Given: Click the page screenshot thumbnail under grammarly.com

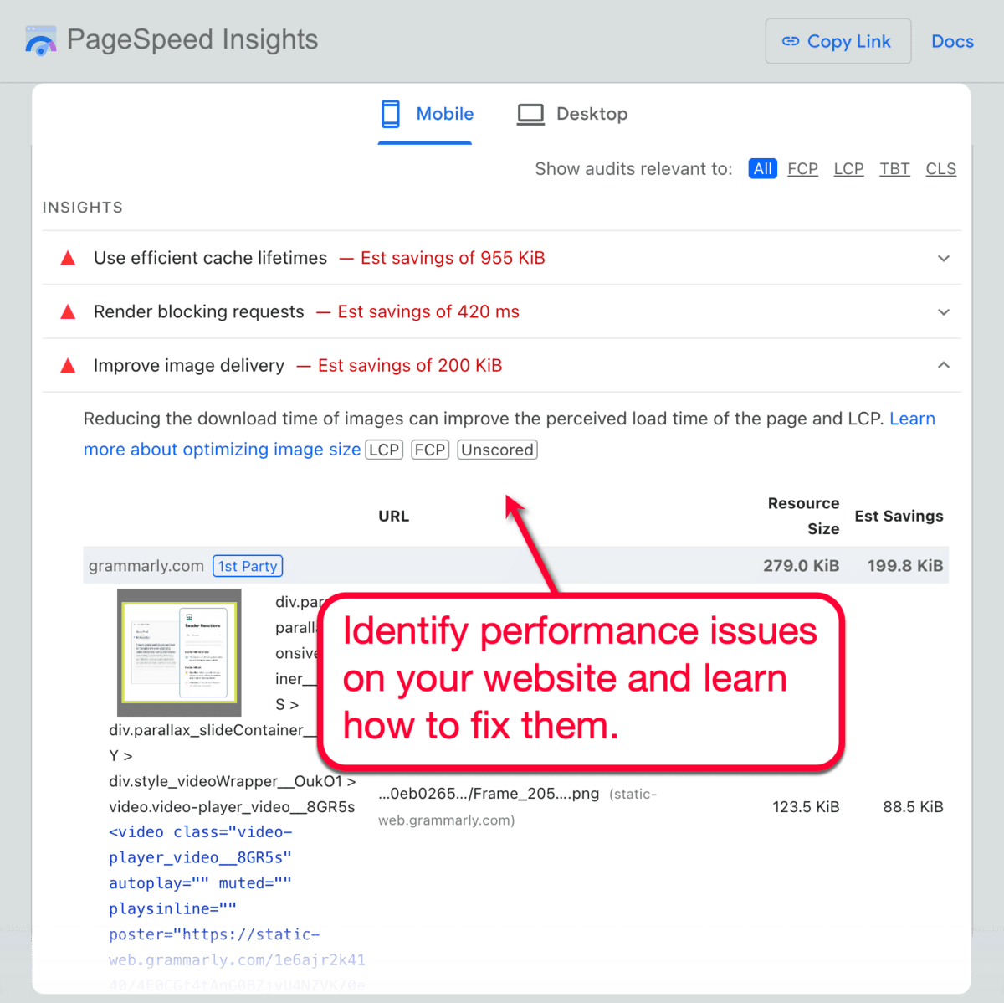Looking at the screenshot, I should click(x=178, y=651).
